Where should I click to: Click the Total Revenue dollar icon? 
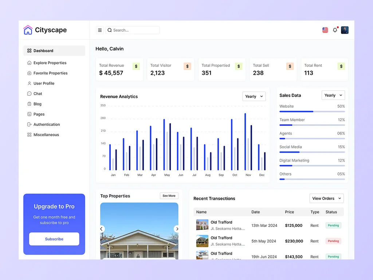136,66
